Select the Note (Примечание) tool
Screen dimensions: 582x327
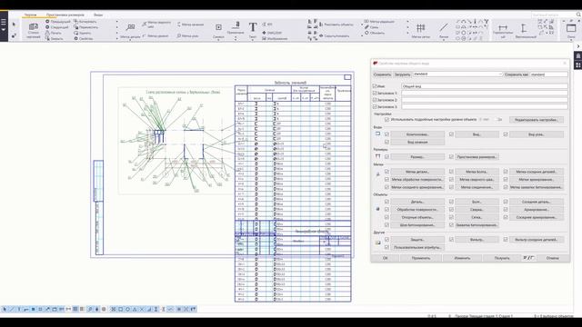[x=236, y=27]
